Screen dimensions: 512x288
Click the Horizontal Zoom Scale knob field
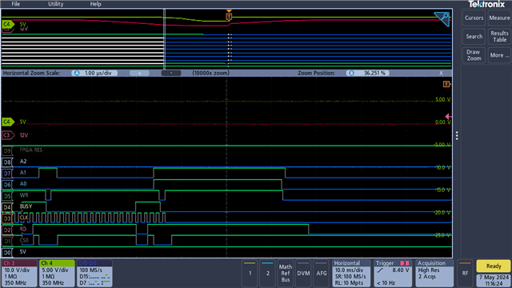coord(94,73)
